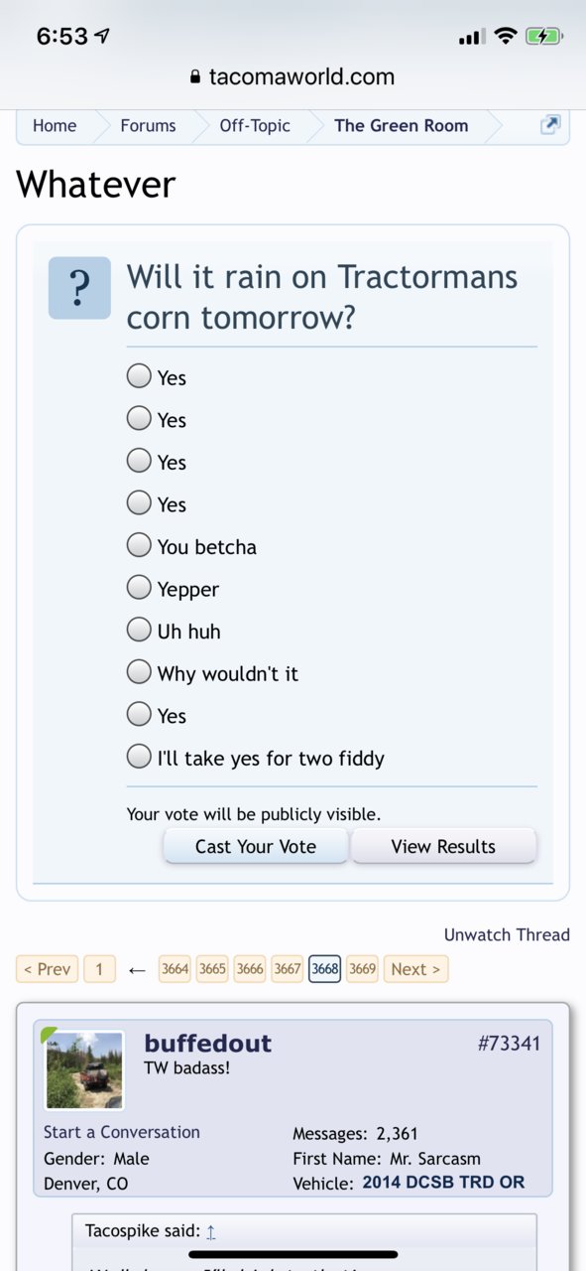Go to page 3669

point(362,969)
